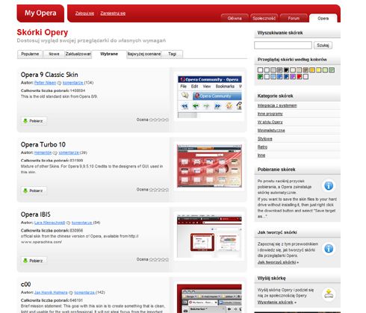Click the rating stars for Opera 9 Classic Skin
This screenshot has height=313, width=366.
pos(159,120)
